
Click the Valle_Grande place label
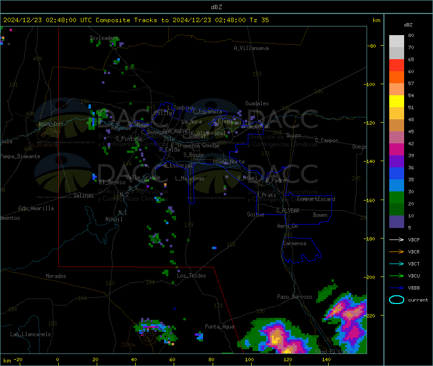click(x=143, y=177)
